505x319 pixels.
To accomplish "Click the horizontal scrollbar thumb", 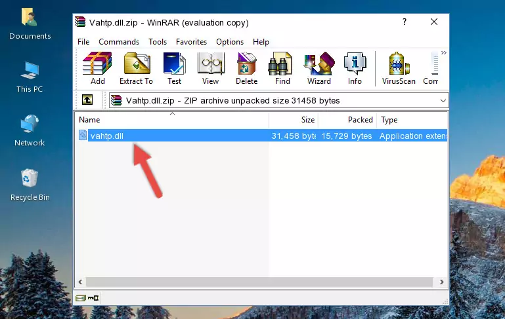I will point(259,282).
